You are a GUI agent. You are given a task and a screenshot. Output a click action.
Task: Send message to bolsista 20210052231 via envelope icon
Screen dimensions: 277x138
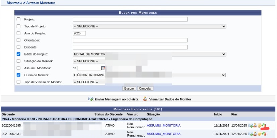pyautogui.click(x=251, y=134)
